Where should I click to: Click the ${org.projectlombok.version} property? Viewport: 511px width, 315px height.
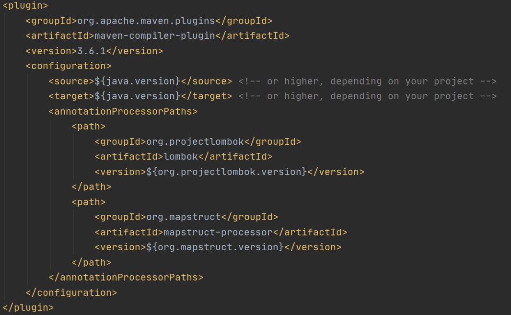(226, 172)
